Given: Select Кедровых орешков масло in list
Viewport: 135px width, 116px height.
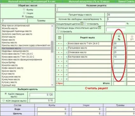Looking at the screenshot, I should [x=15, y=51].
